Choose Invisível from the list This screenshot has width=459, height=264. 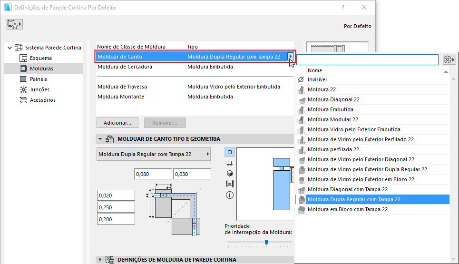click(372, 79)
